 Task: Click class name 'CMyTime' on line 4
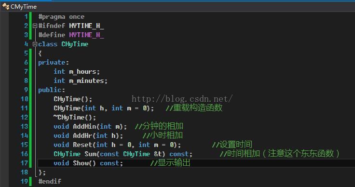(x=75, y=44)
